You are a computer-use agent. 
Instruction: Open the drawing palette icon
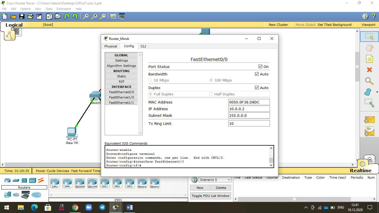(113, 16)
